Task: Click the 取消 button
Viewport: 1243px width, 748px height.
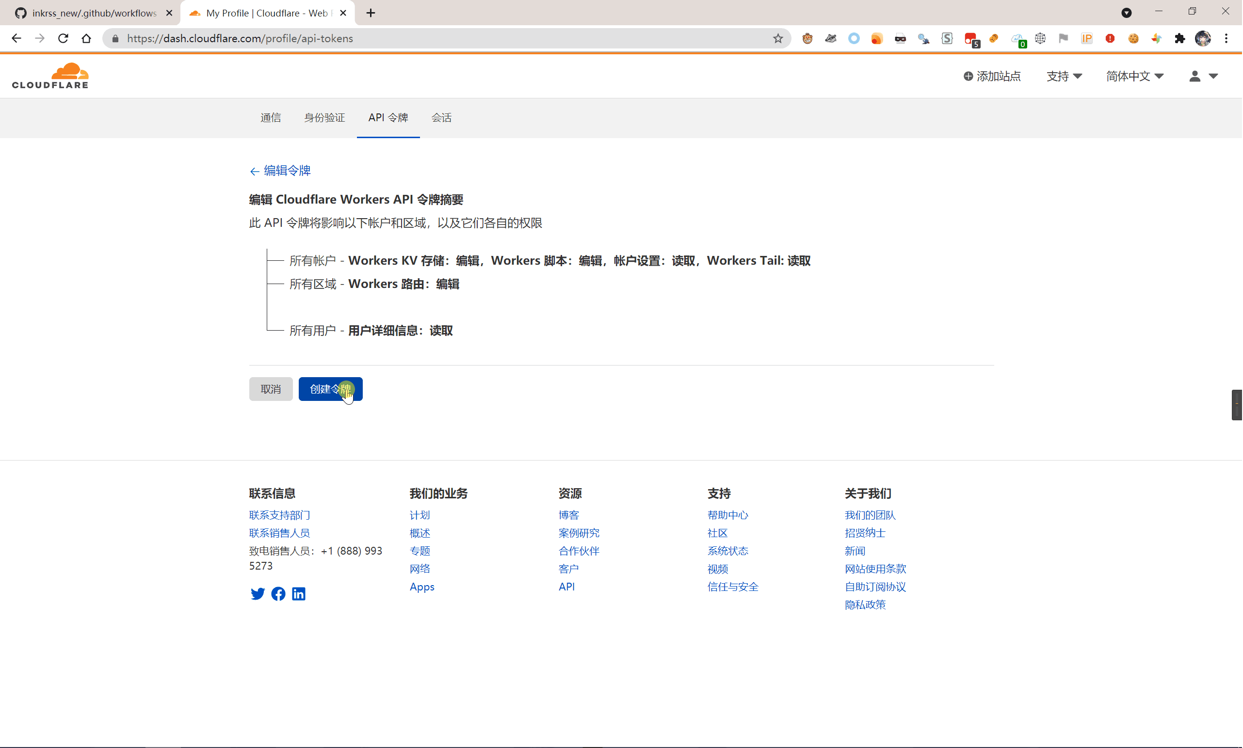Action: (x=271, y=389)
